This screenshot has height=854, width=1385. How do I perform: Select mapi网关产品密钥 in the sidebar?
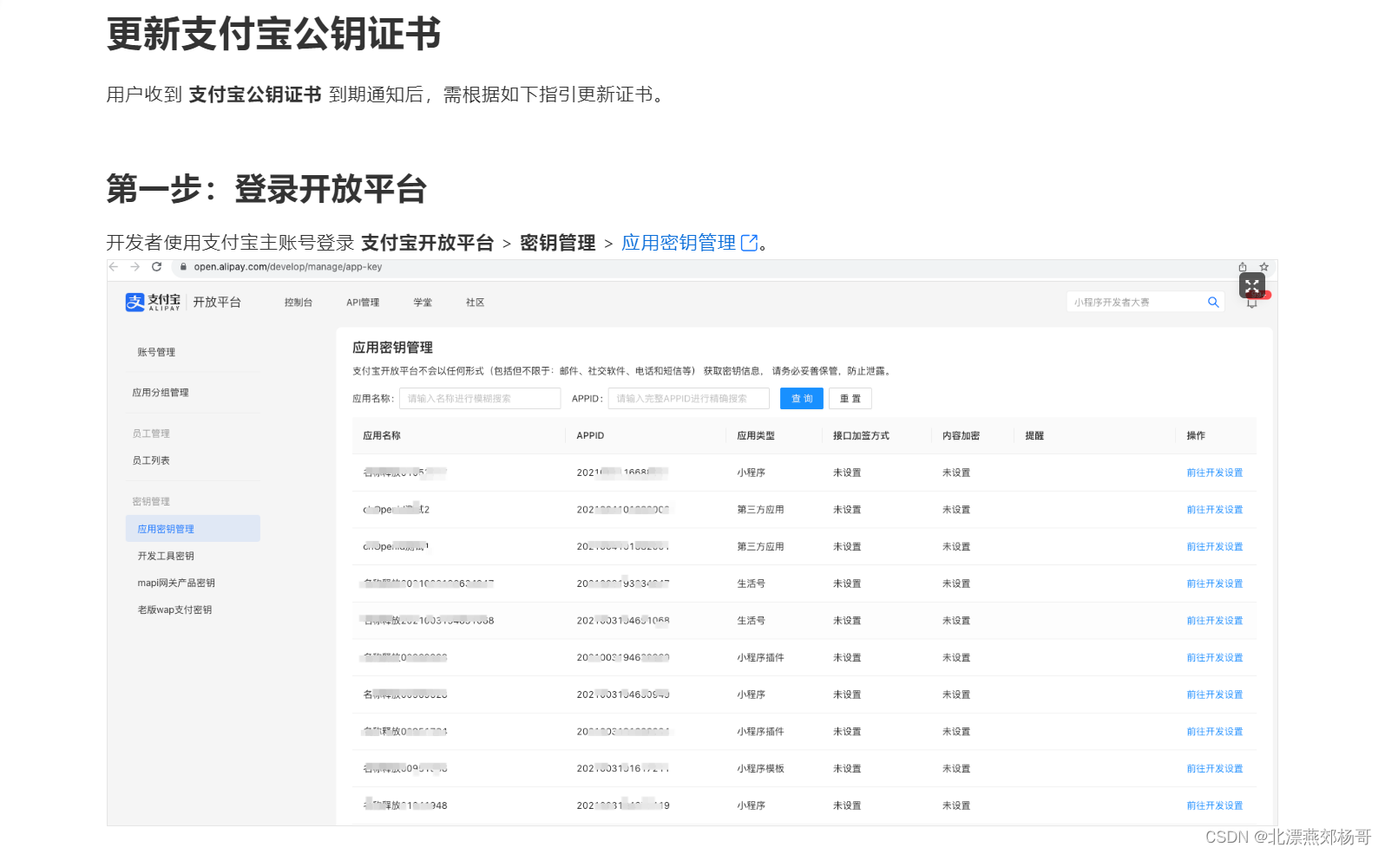tap(176, 583)
